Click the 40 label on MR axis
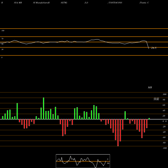The width and height of the screenshot is (168, 168). [x=164, y=111]
